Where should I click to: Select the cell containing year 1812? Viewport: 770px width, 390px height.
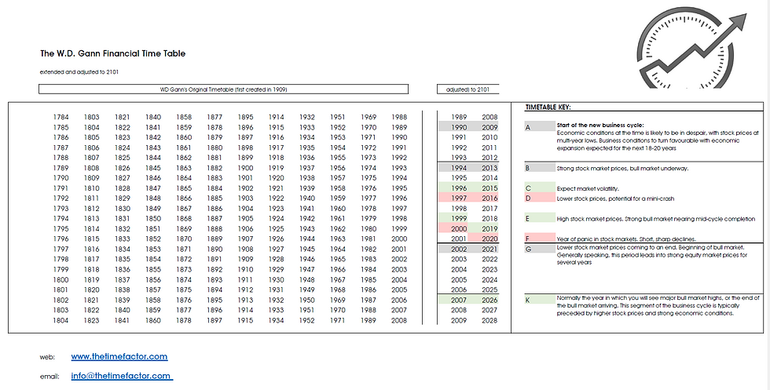pos(91,209)
